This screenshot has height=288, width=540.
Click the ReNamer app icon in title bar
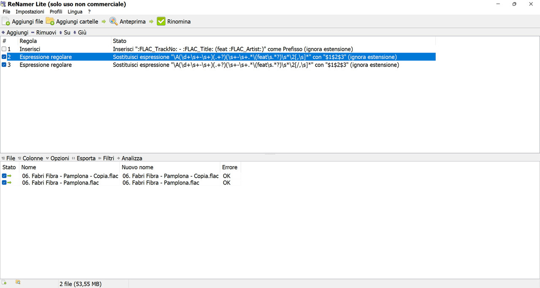3,4
